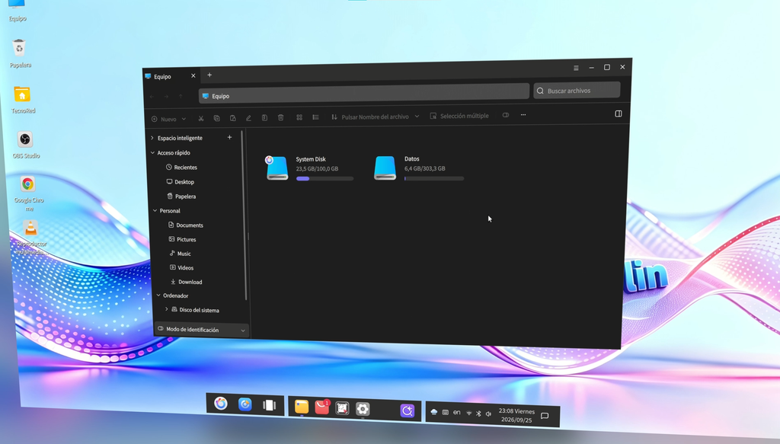
Task: Click the System Disk usage bar
Action: point(324,178)
